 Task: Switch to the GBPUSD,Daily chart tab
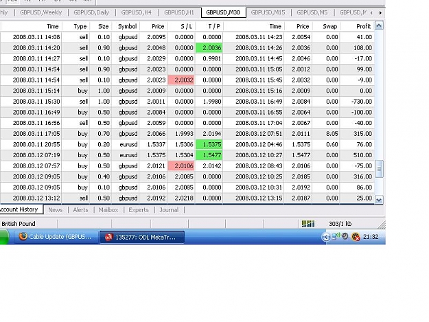pyautogui.click(x=91, y=12)
